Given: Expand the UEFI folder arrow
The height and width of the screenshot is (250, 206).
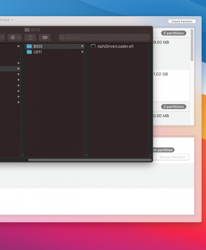Looking at the screenshot, I should [82, 52].
